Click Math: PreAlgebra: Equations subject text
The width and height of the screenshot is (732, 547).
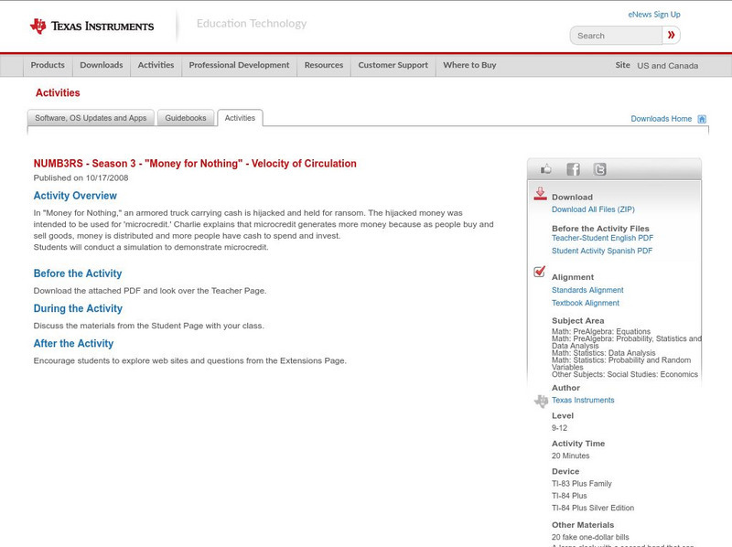click(601, 331)
